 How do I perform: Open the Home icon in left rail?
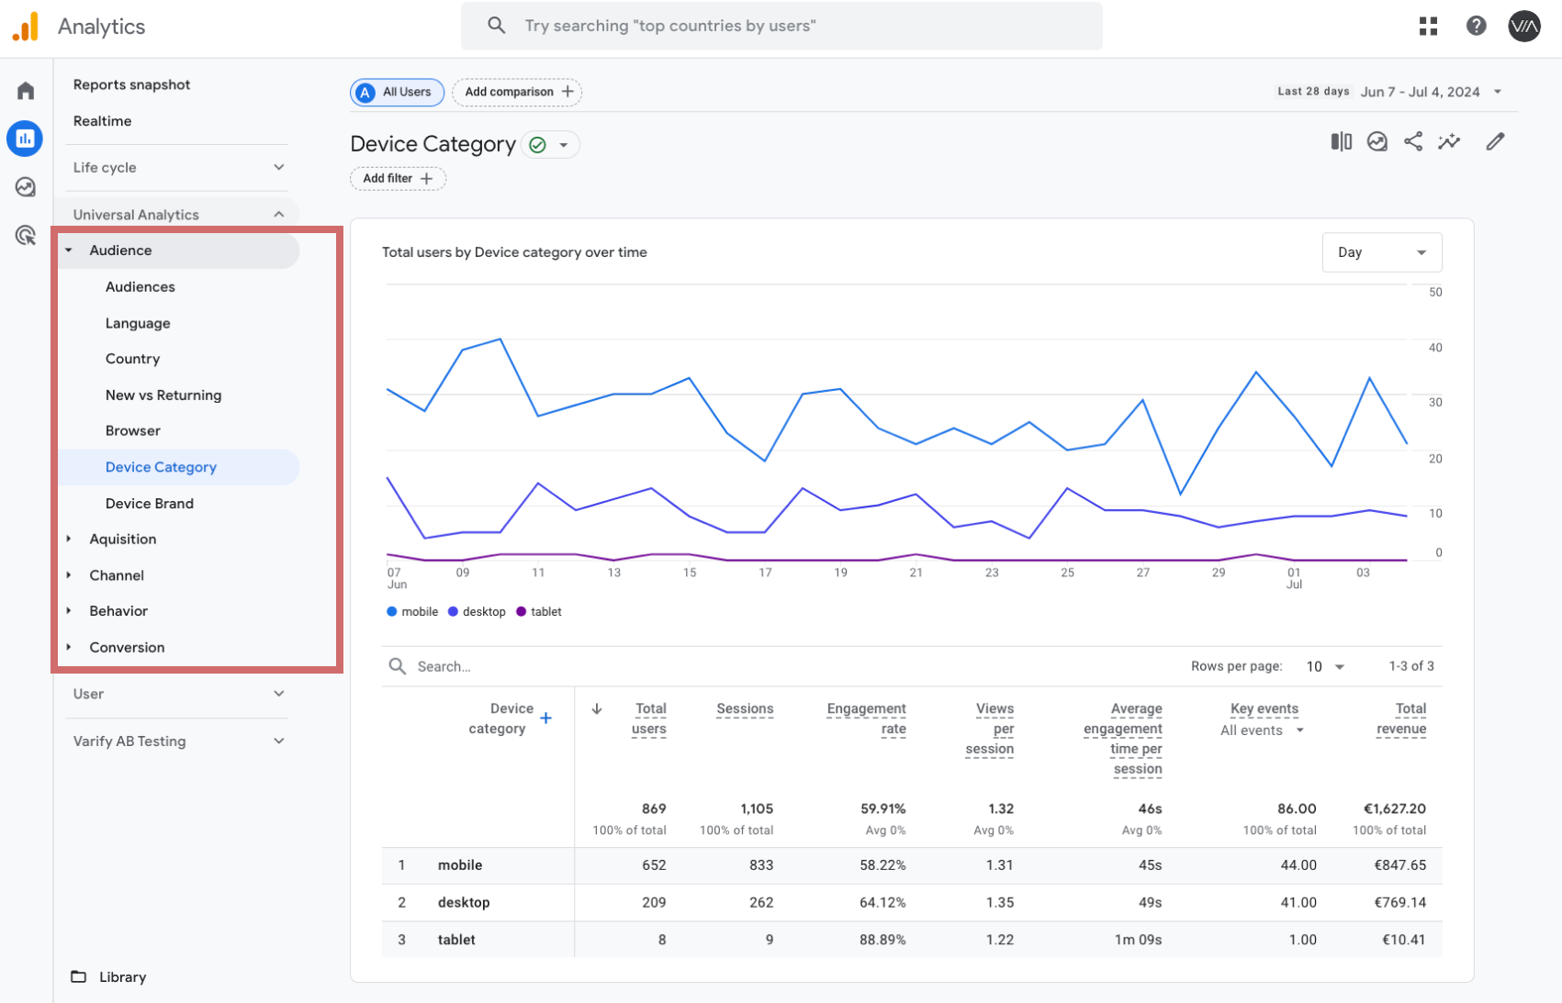pos(26,91)
